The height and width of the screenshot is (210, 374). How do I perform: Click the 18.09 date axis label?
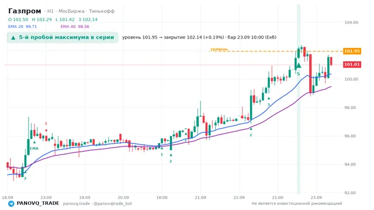coord(8,197)
